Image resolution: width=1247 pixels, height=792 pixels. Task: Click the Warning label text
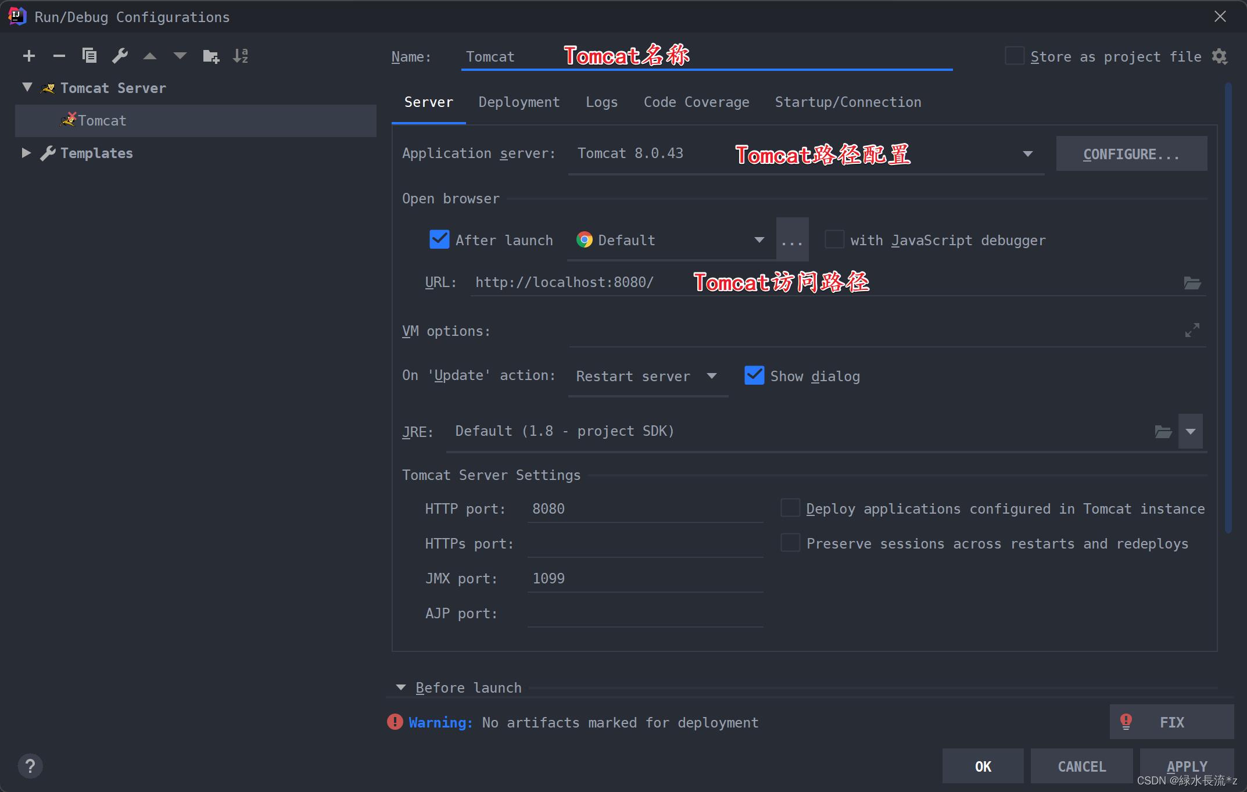(441, 722)
